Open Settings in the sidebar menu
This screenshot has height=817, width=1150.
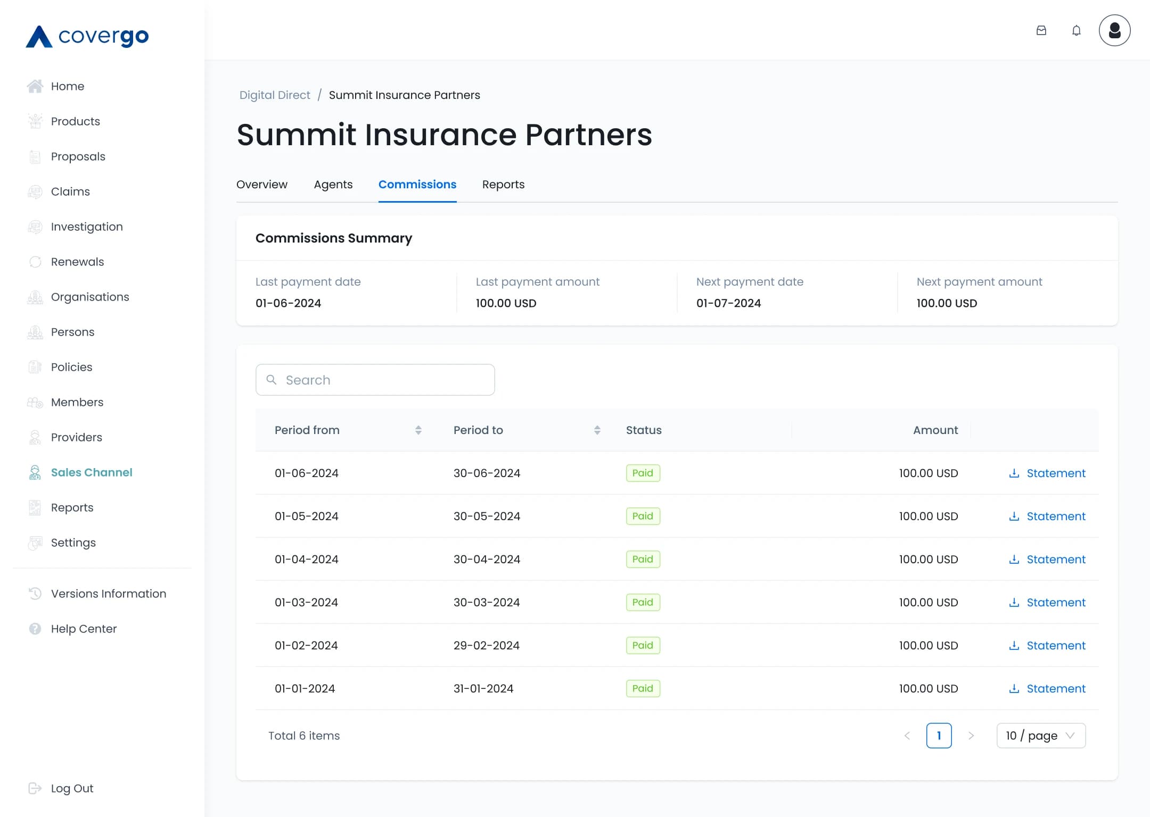pos(73,543)
